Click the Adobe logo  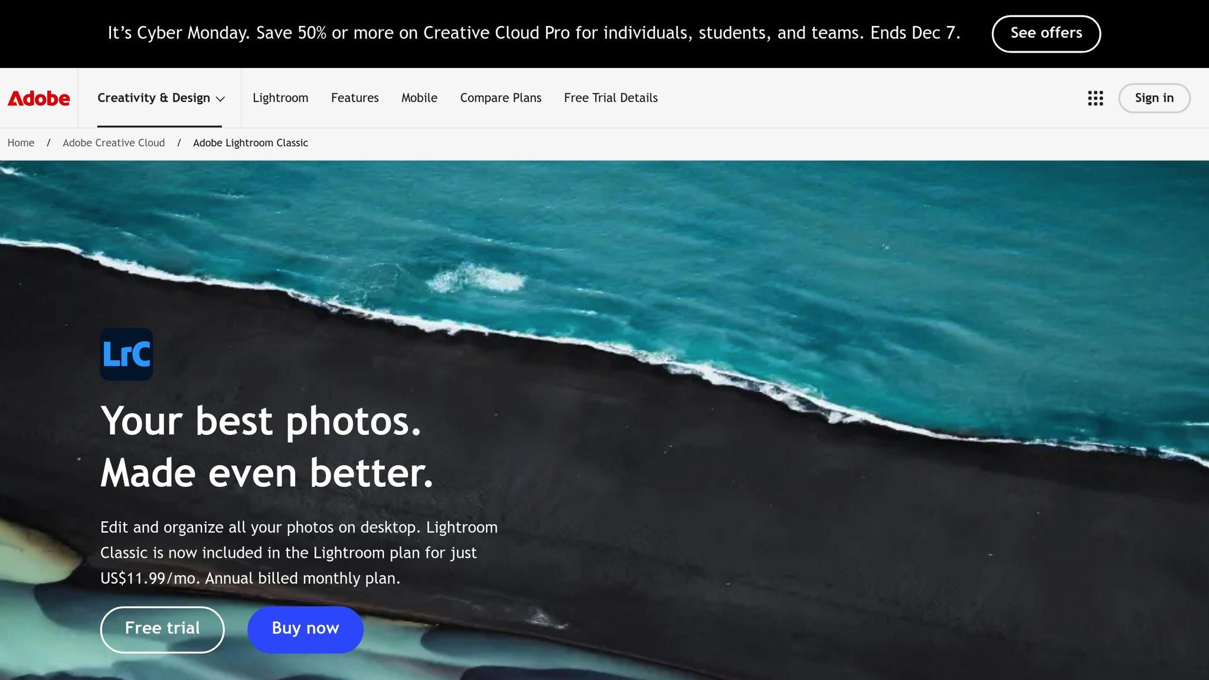[x=39, y=98]
